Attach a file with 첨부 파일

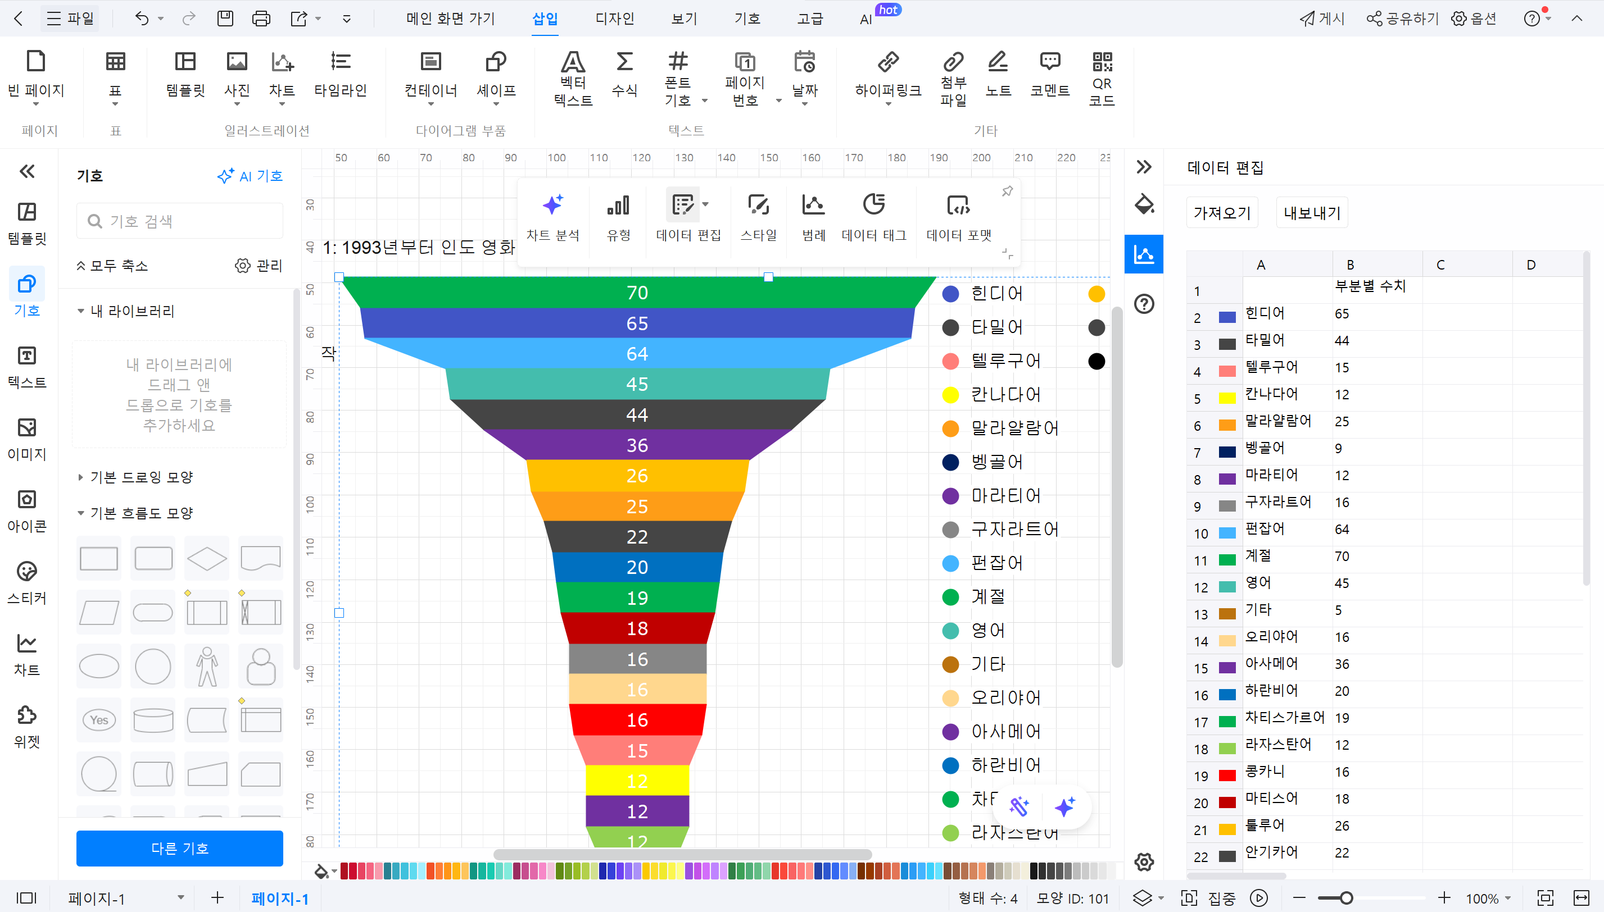(953, 78)
